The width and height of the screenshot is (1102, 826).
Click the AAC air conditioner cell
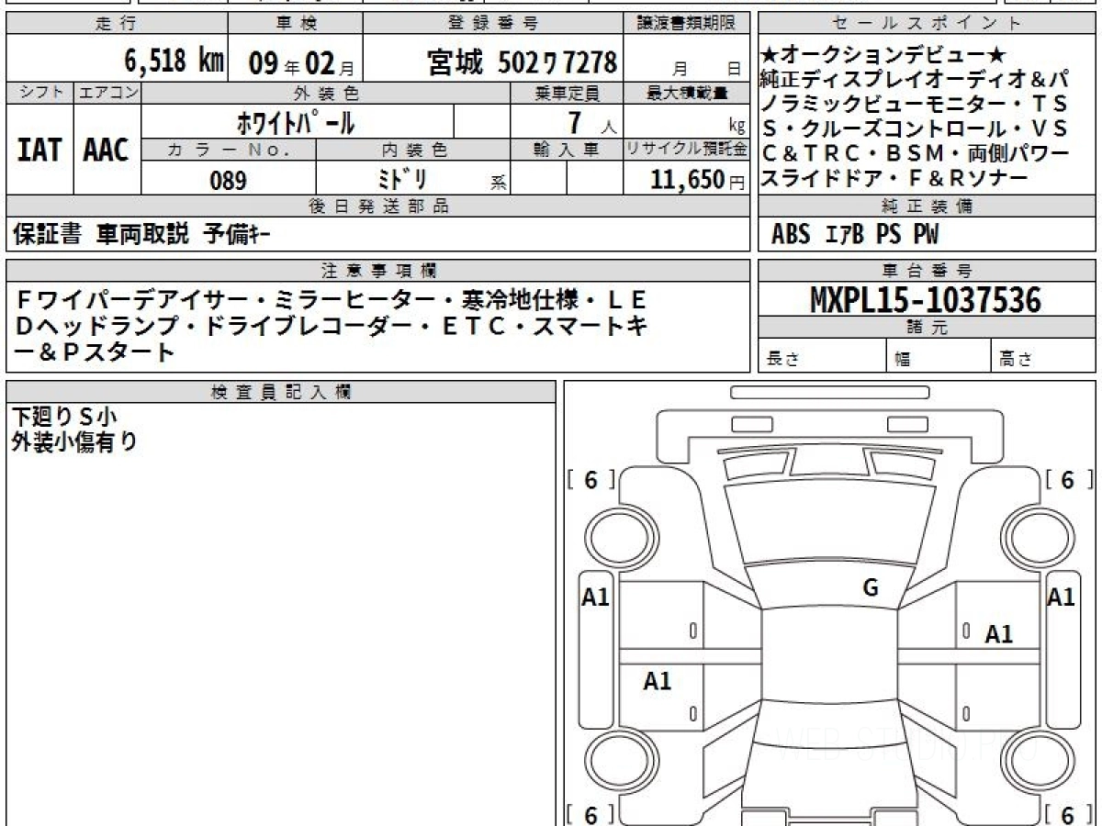click(107, 149)
